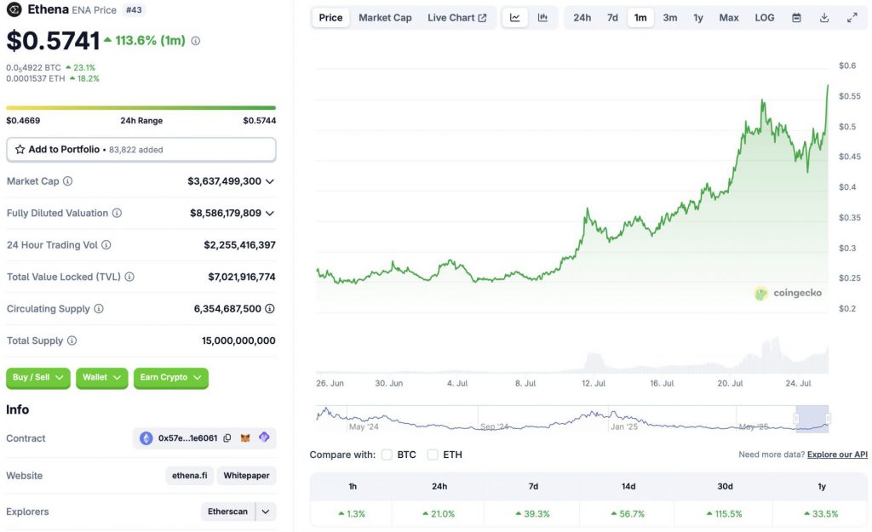Select the Market Cap tab
The image size is (872, 532).
(385, 18)
